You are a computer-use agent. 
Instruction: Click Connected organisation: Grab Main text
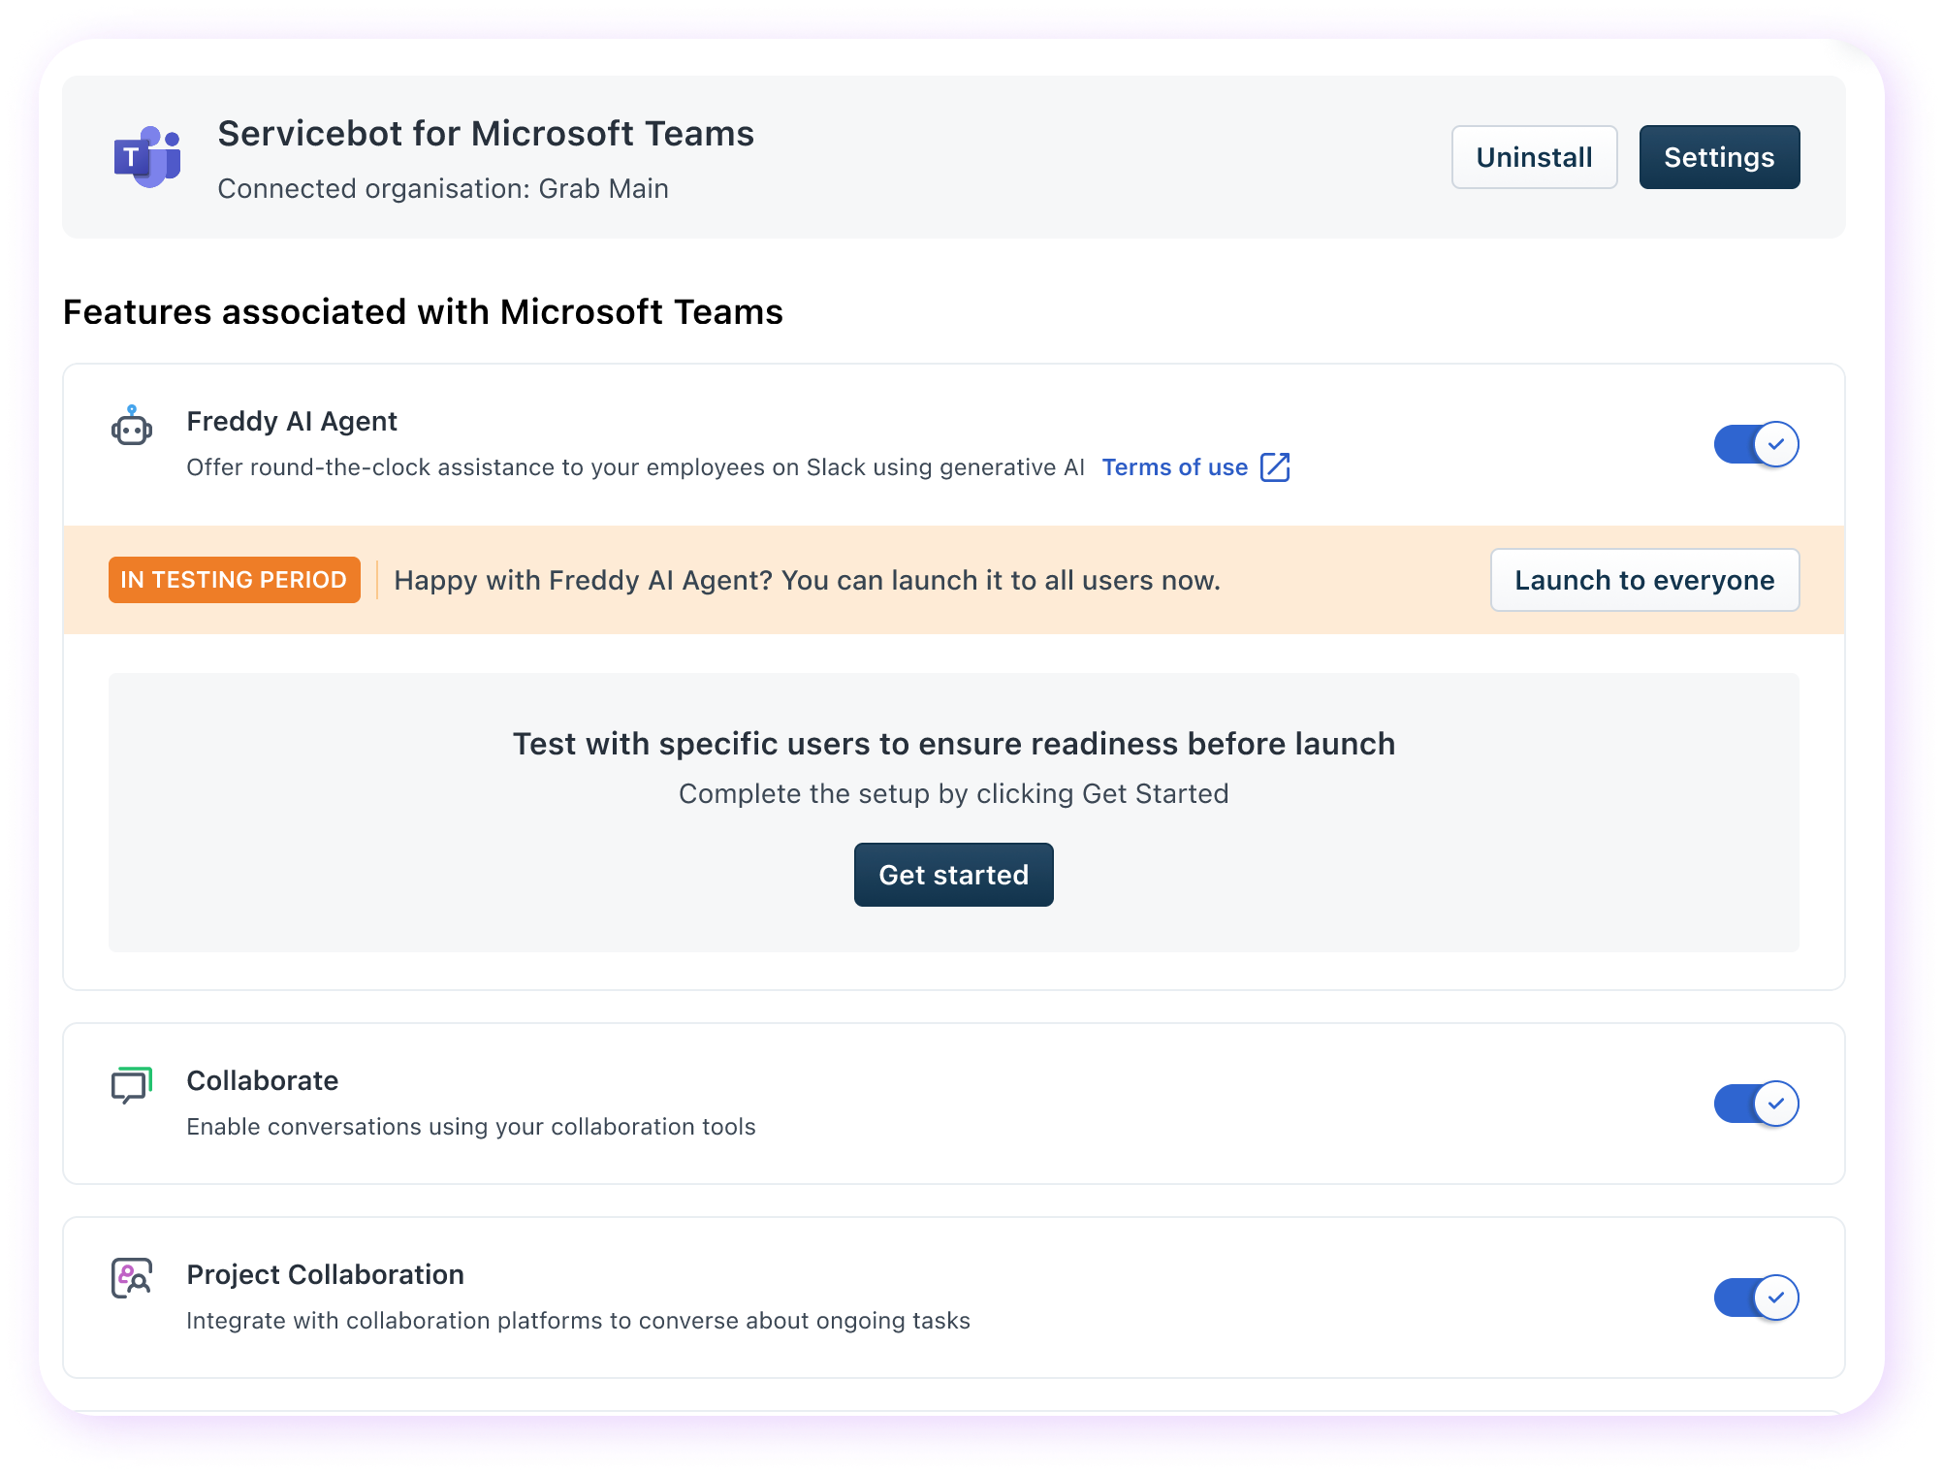click(442, 188)
